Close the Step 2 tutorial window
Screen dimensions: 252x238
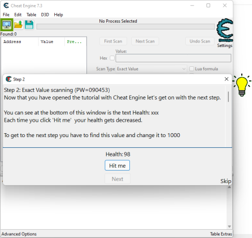point(227,79)
